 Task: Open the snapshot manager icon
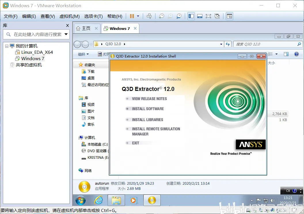[179, 16]
